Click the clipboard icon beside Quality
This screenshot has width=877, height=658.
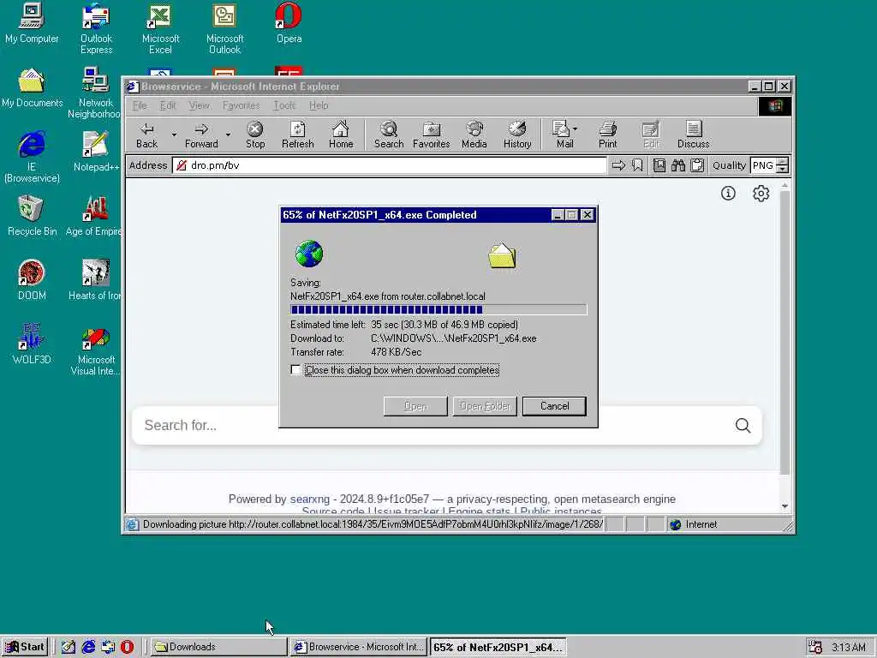click(697, 165)
